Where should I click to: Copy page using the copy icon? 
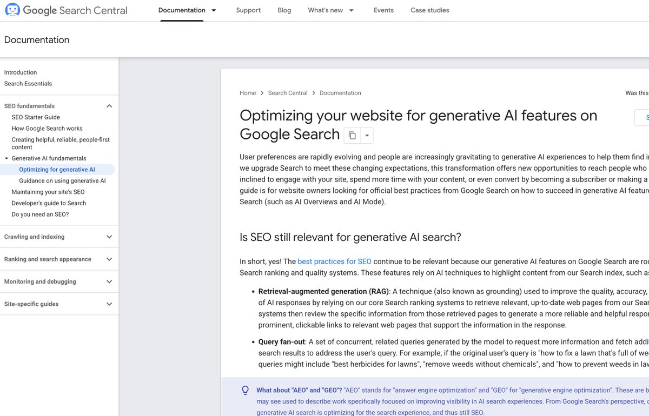pyautogui.click(x=352, y=135)
